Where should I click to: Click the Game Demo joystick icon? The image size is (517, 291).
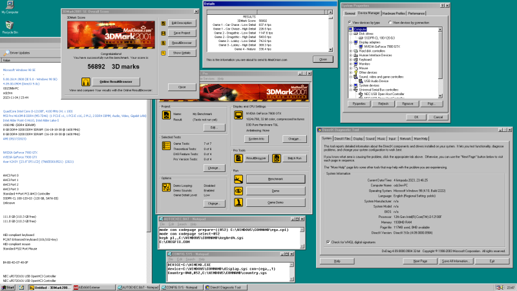tap(238, 202)
